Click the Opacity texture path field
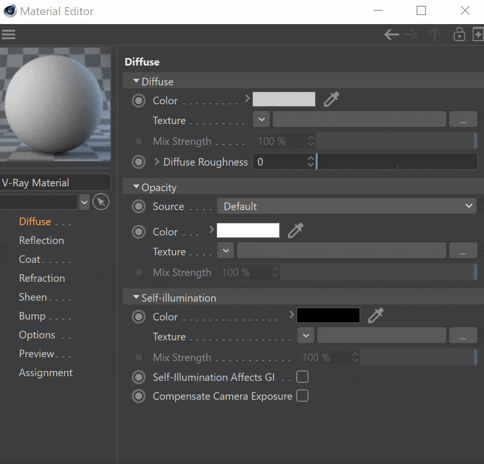The width and height of the screenshot is (484, 464). click(x=342, y=251)
